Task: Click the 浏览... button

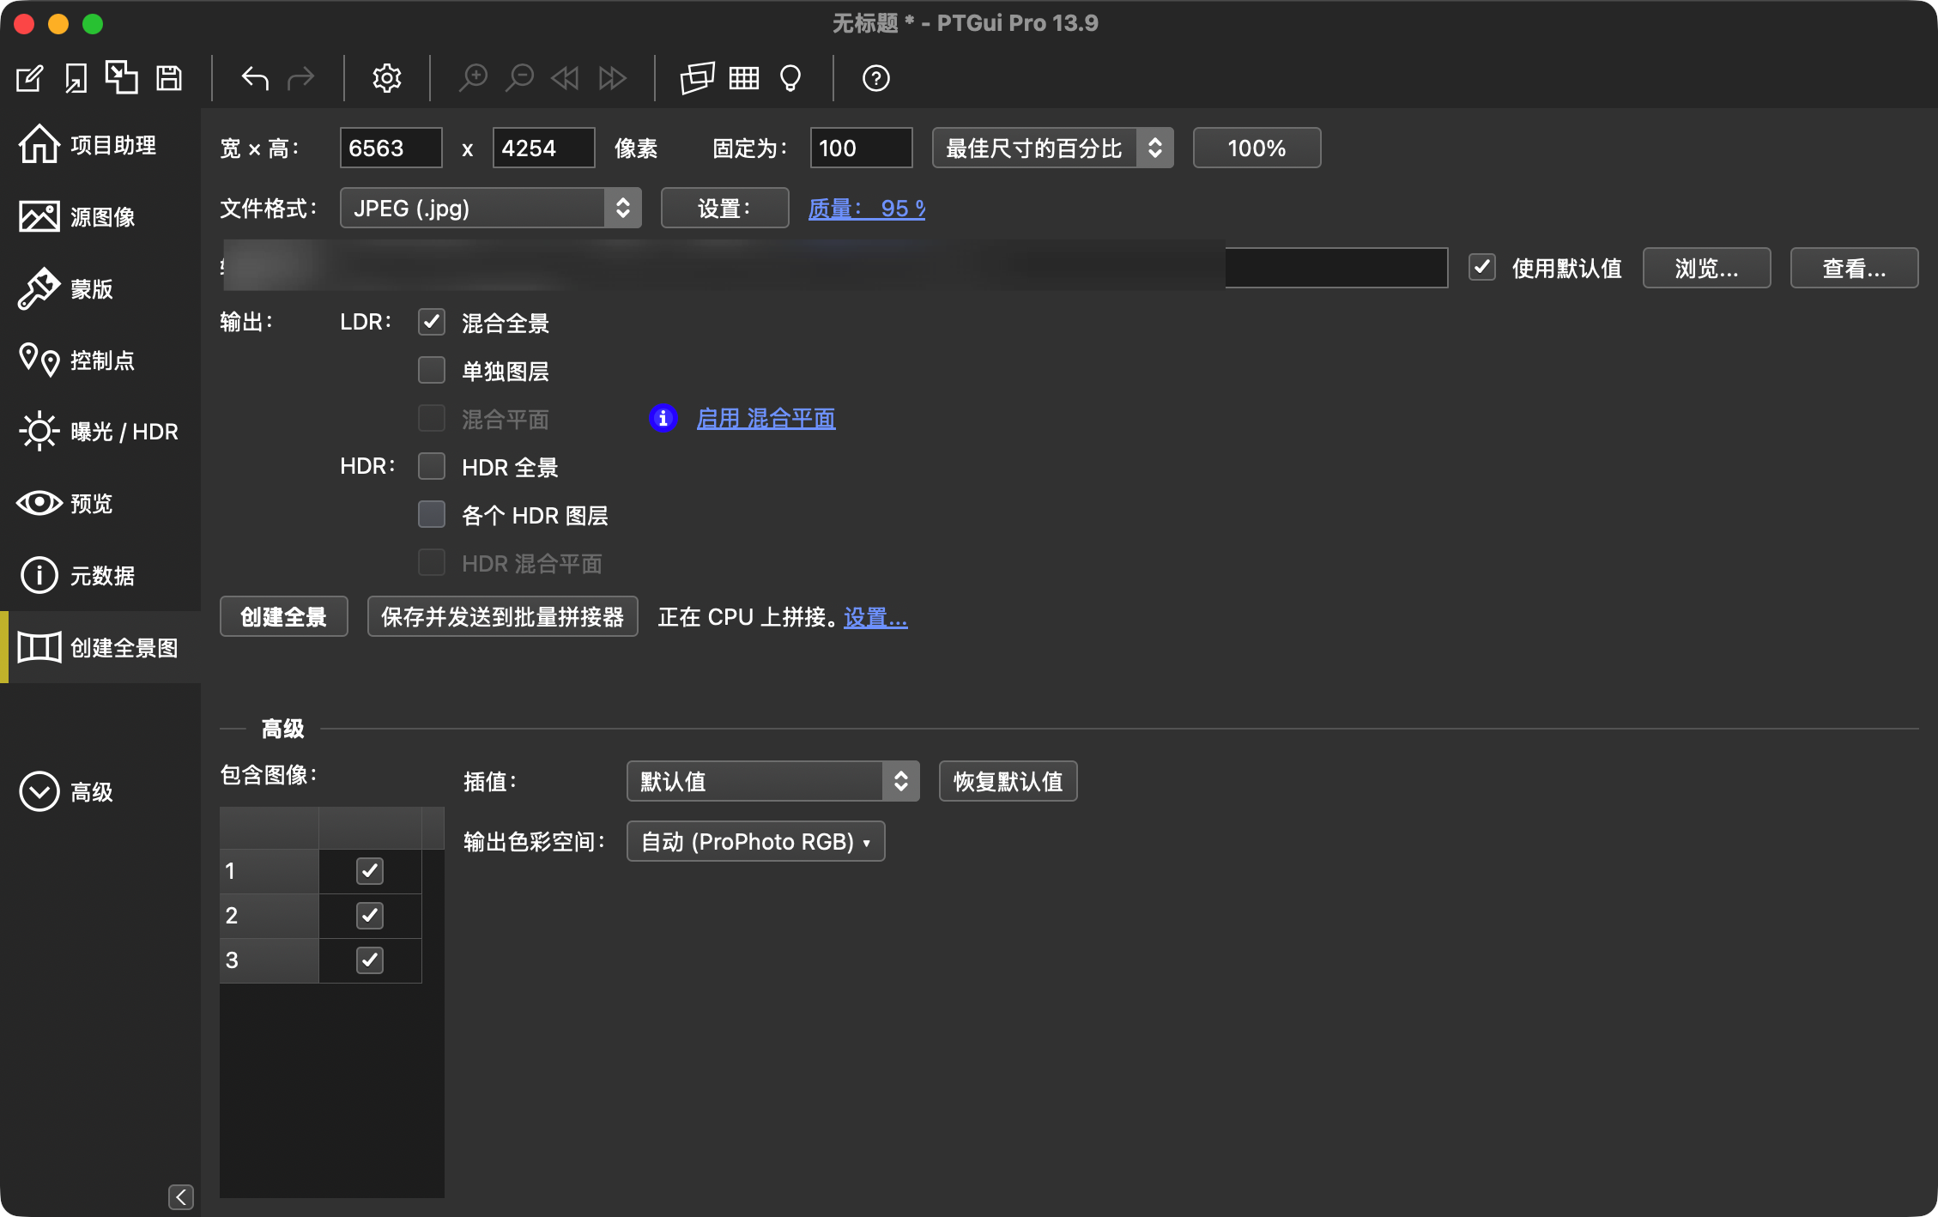Action: point(1706,268)
